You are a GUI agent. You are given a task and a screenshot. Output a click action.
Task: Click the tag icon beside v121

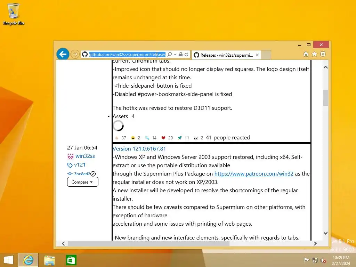(x=70, y=165)
